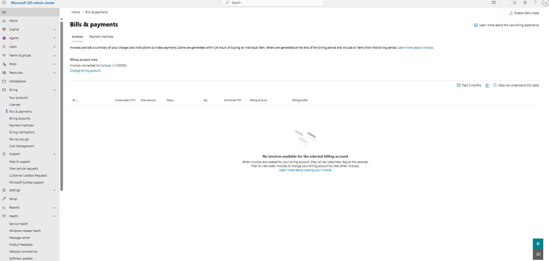Click the Roles icon in sidebar
Screen dimensions: 549x261
[x=4, y=64]
